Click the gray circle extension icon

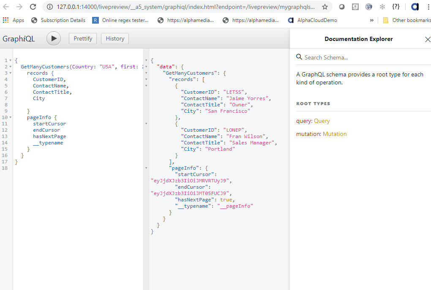[342, 7]
